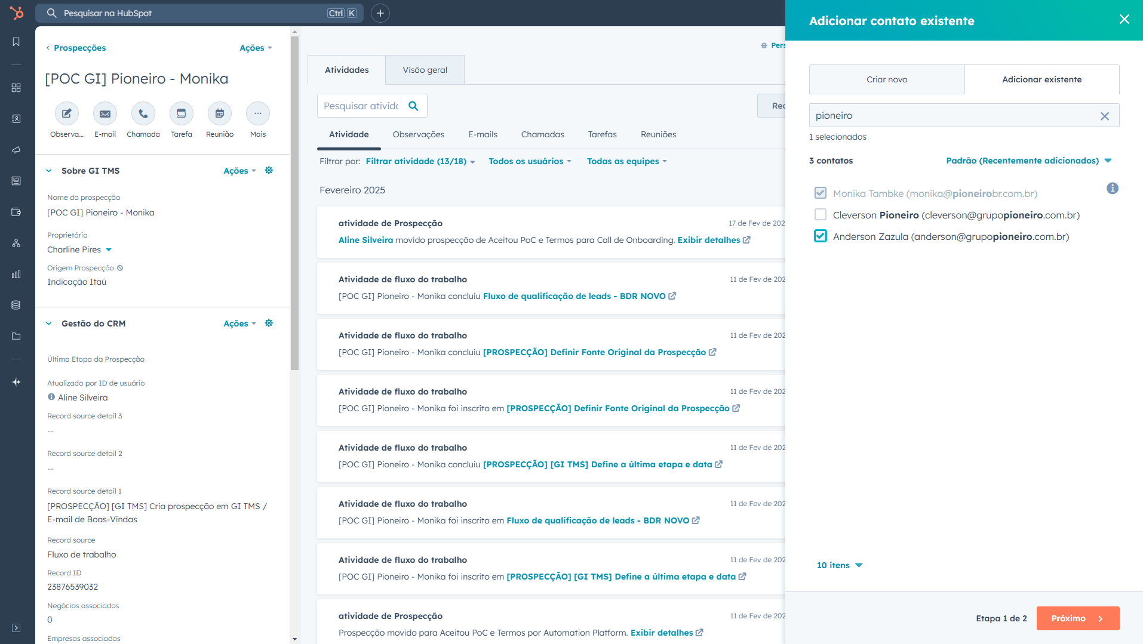The image size is (1143, 644).
Task: Open the marketing megaphone icon in sidebar
Action: tap(16, 150)
